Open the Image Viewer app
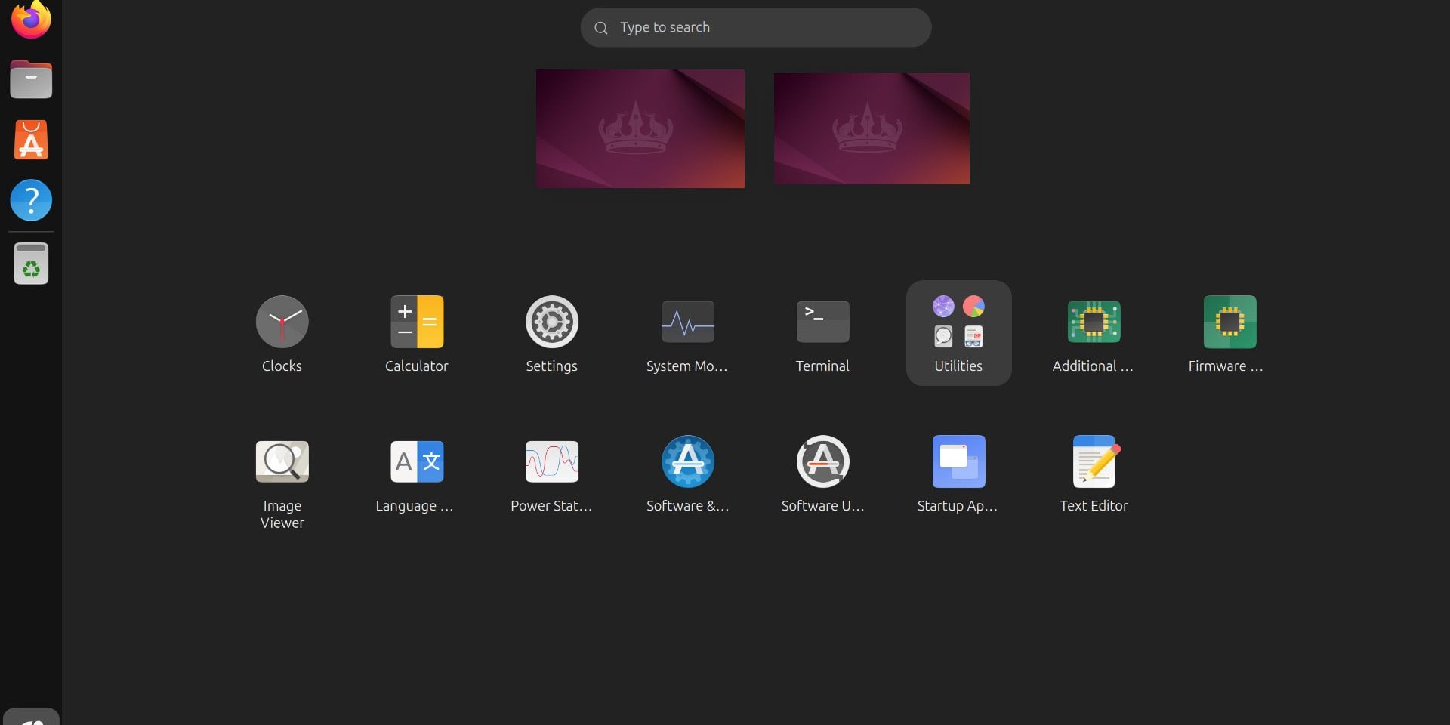Image resolution: width=1450 pixels, height=725 pixels. point(282,462)
